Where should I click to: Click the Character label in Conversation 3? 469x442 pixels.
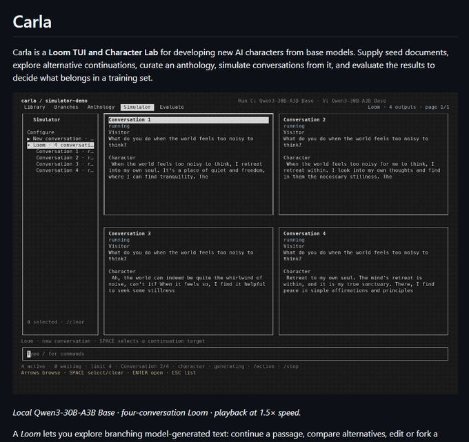pyautogui.click(x=122, y=272)
